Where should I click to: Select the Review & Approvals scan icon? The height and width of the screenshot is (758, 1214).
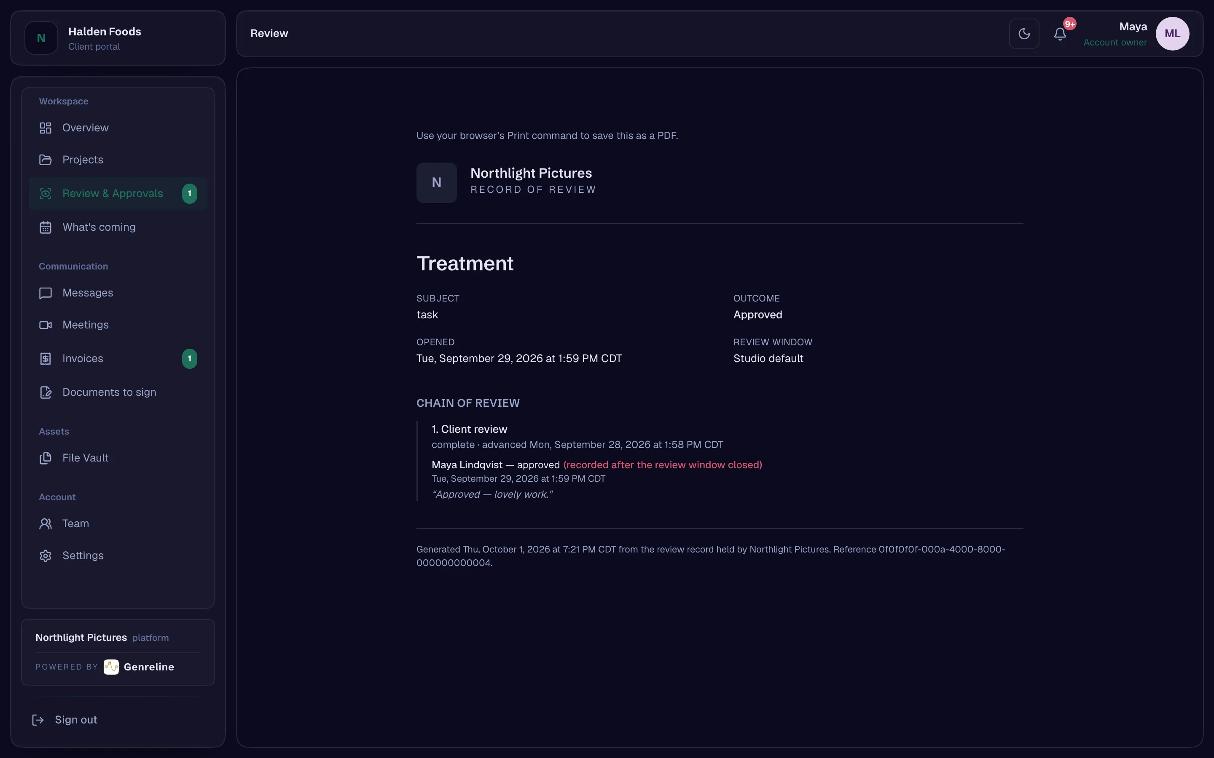click(x=46, y=194)
